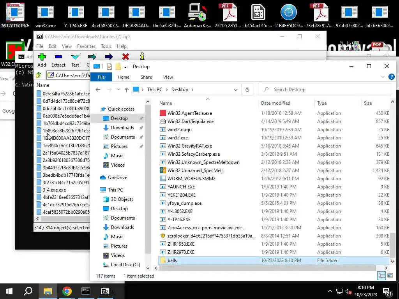Select ArdamaxKe... desktop icon

[x=198, y=15]
